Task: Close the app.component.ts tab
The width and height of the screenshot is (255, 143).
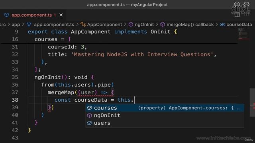Action: pyautogui.click(x=61, y=15)
